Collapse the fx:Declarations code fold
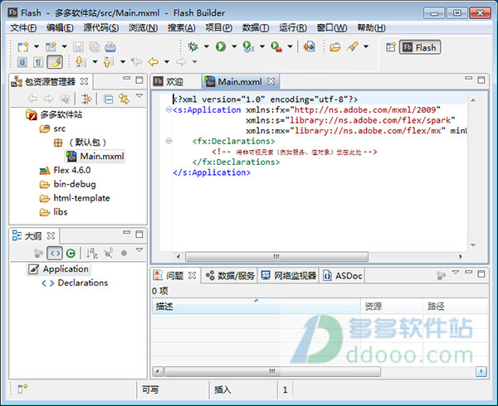The image size is (498, 406). (168, 141)
